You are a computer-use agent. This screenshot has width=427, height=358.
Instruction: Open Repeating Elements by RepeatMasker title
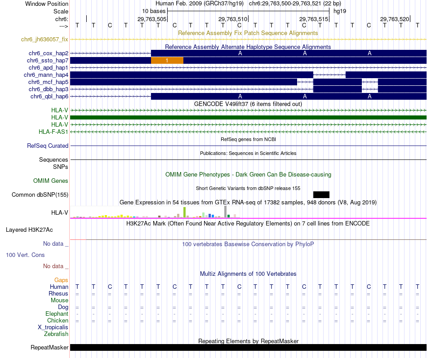(249, 341)
